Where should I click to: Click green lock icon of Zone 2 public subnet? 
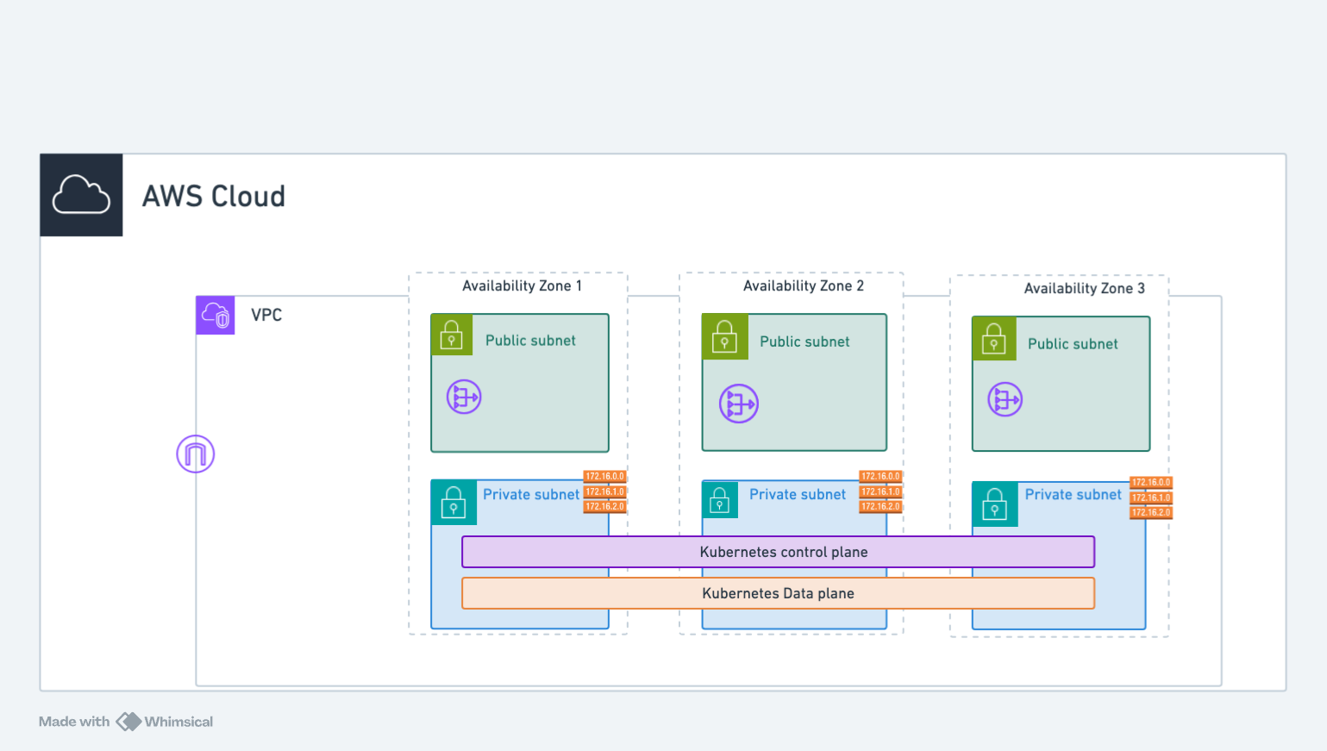point(724,336)
